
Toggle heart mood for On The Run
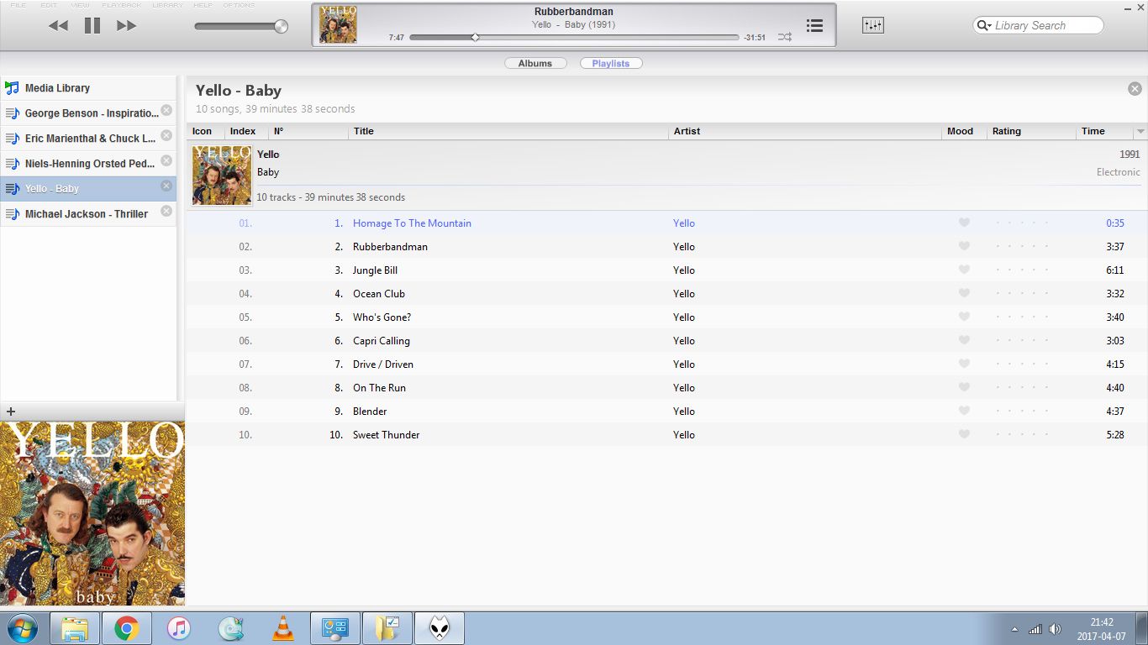pyautogui.click(x=964, y=387)
